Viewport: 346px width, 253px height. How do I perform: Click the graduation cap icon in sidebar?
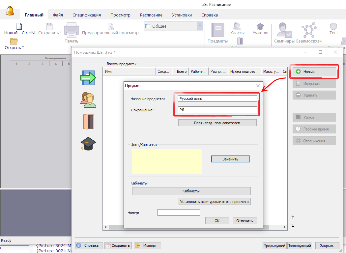pos(88,144)
